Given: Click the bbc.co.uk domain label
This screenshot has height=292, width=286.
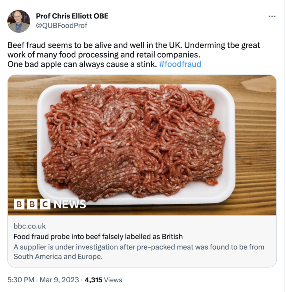Looking at the screenshot, I should pyautogui.click(x=30, y=226).
